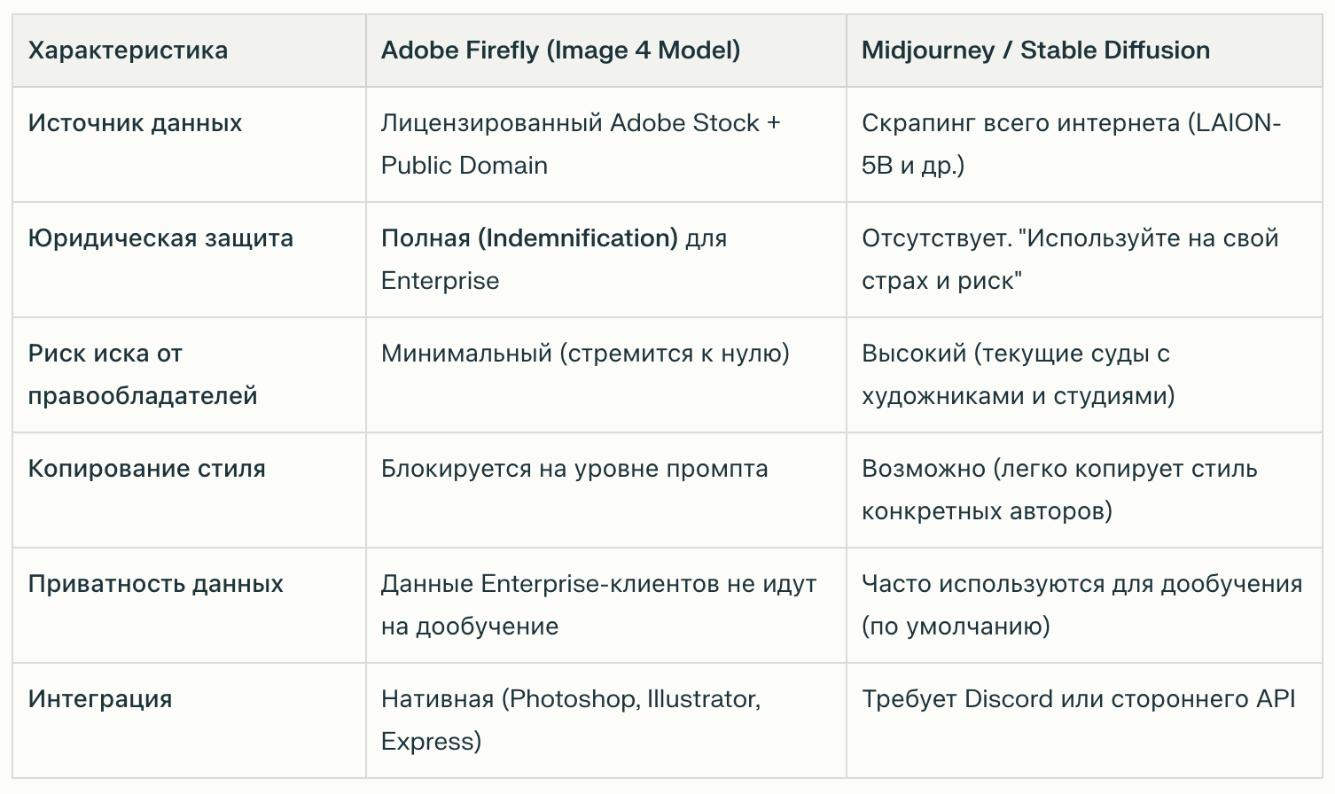The height and width of the screenshot is (794, 1335).
Task: Click the 'Нативная (Photoshop, Illustrator, Express)' cell
Action: (570, 720)
